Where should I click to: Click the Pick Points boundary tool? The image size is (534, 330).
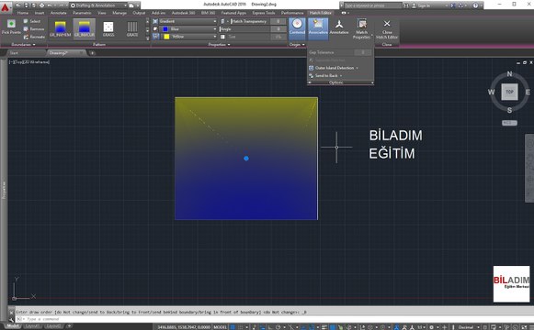coord(11,27)
